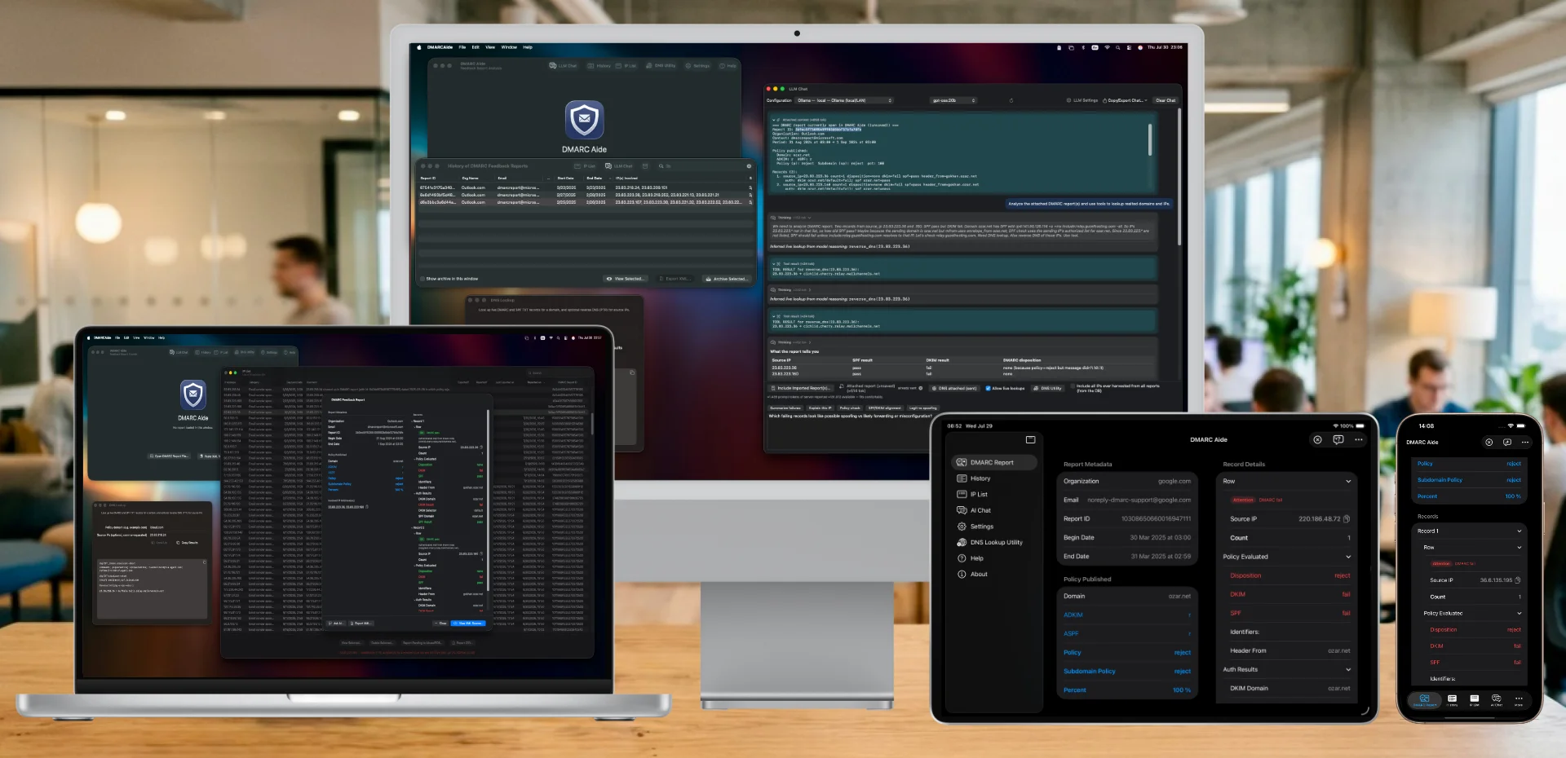Click View Selected in the History window

click(626, 279)
